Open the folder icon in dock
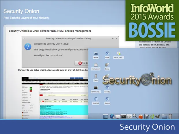Screen dimensions: 179x134 coord(164,116)
